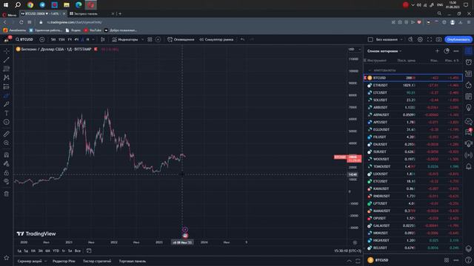This screenshot has width=474, height=266.
Task: Toggle the layout selection square icon
Action: click(x=370, y=39)
